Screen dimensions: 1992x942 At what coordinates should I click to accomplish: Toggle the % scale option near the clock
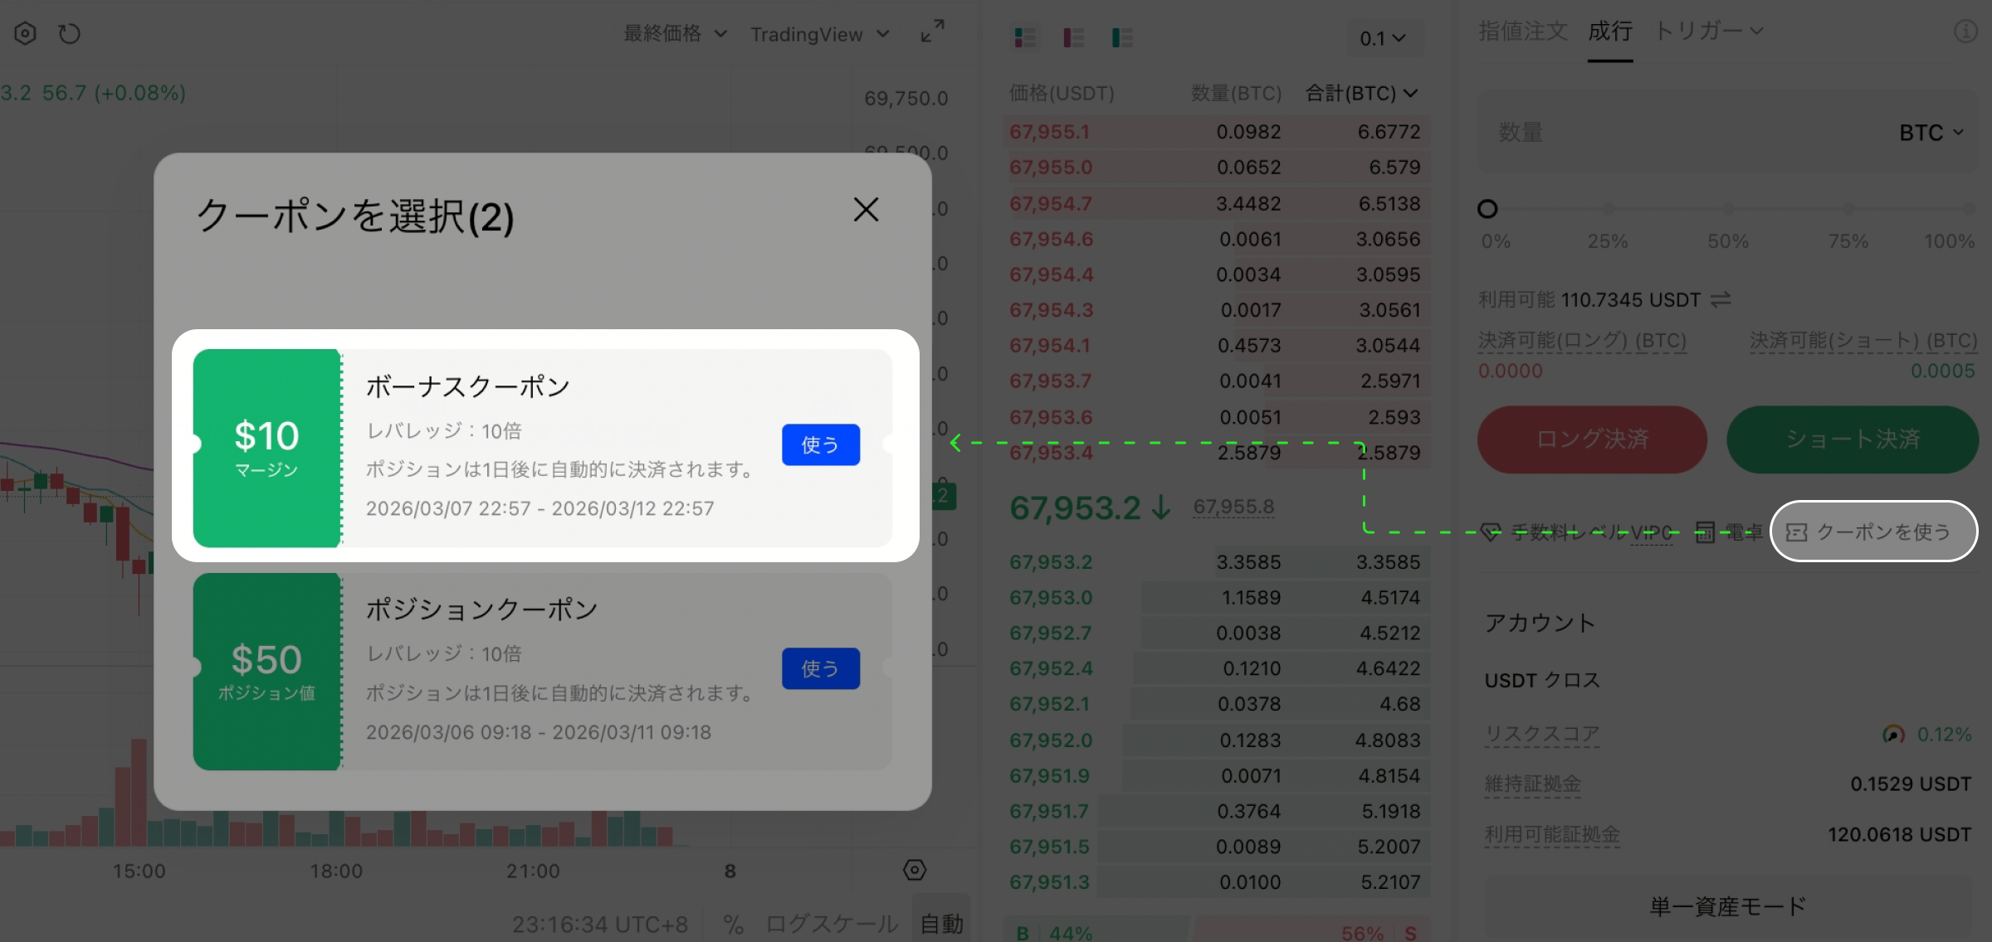coord(731,921)
